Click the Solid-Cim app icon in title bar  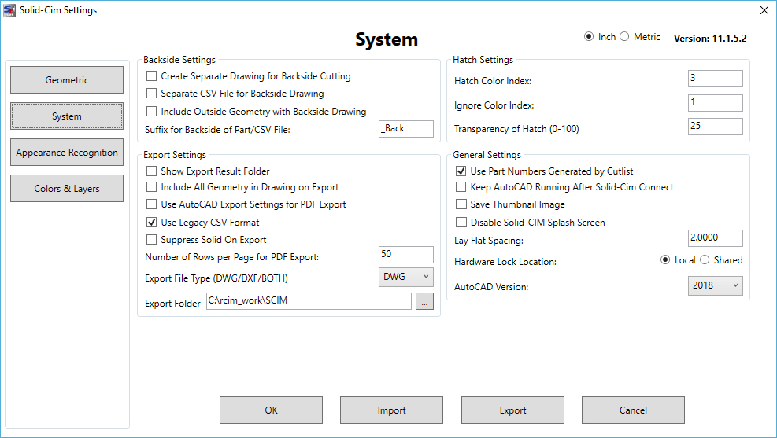tap(9, 10)
